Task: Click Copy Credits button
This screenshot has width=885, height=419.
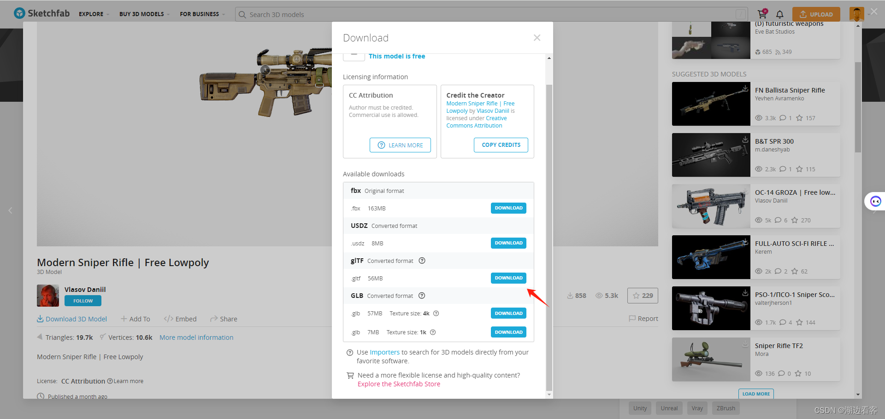Action: (x=501, y=145)
